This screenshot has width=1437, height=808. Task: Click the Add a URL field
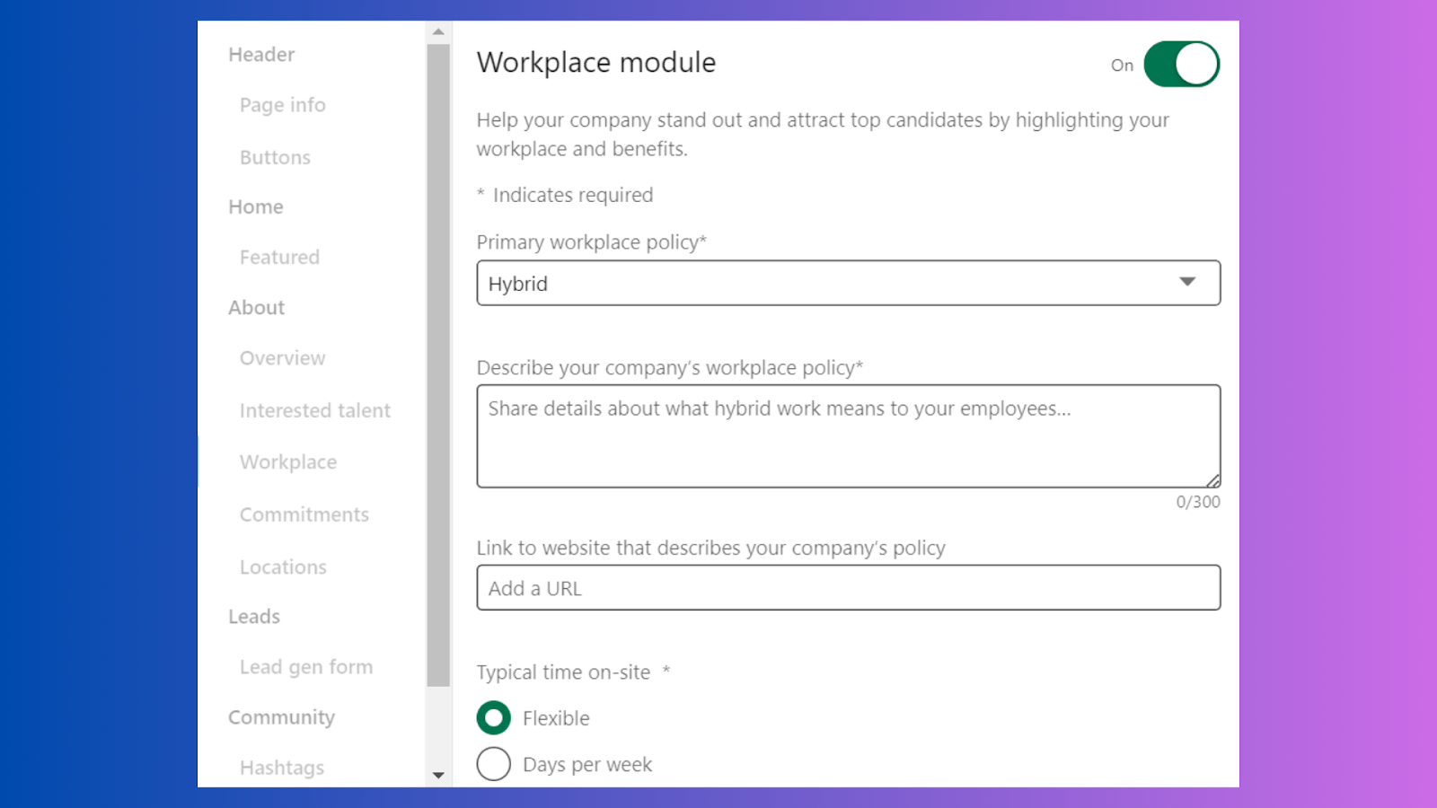point(848,587)
